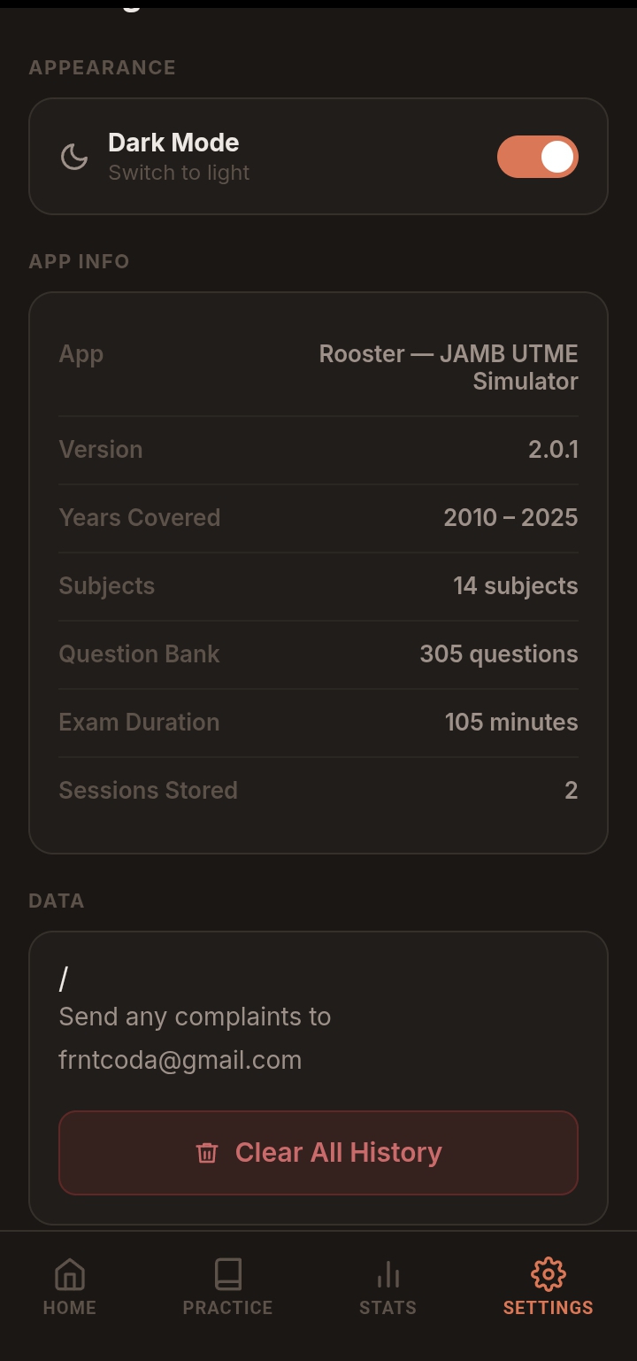Click the crescent moon icon
637x1361 pixels.
coord(74,157)
